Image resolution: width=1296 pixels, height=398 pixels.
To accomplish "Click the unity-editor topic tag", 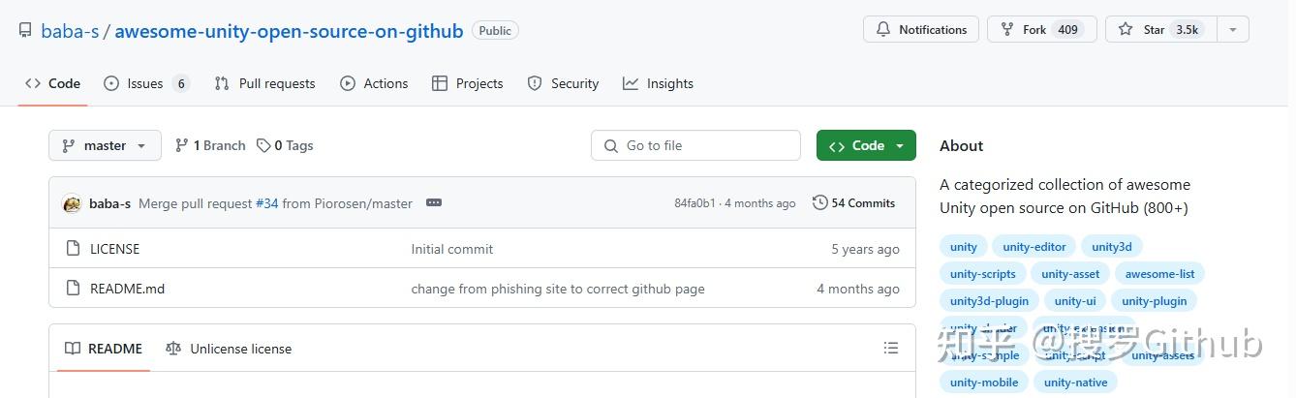I will (x=1034, y=247).
